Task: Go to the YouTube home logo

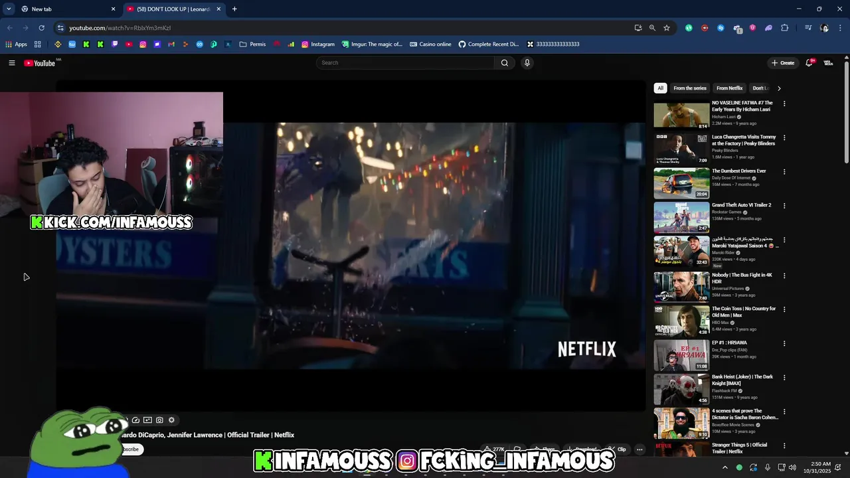Action: click(x=40, y=63)
